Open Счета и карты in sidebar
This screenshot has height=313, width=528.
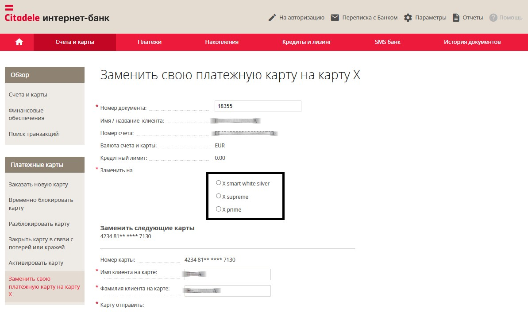coord(28,95)
